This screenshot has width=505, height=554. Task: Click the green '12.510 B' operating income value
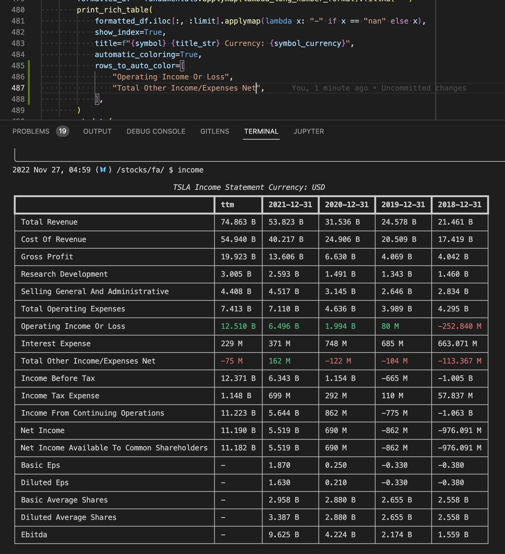coord(238,326)
